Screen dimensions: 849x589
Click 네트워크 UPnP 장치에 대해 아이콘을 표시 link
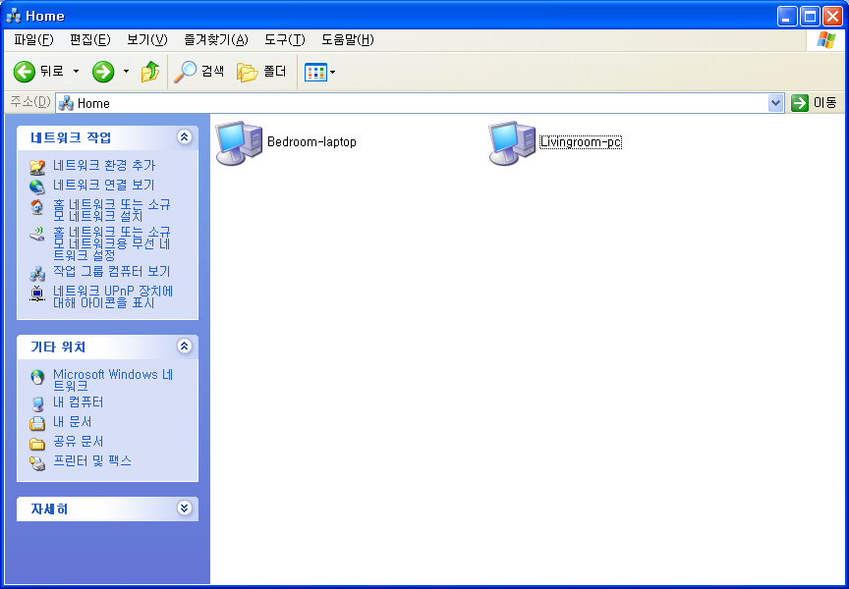pyautogui.click(x=113, y=297)
